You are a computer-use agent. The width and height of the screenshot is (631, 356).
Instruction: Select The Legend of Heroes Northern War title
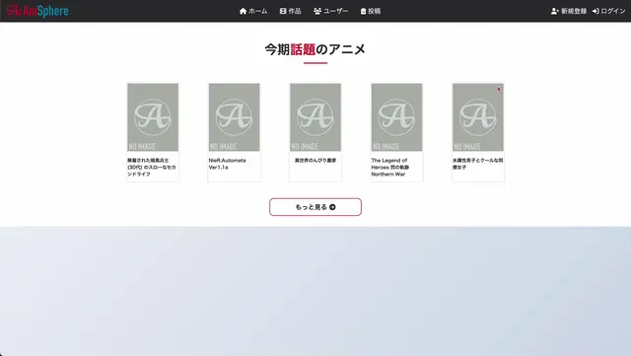[x=390, y=167]
